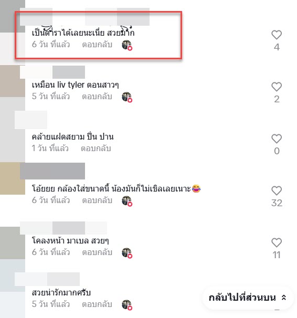Reply to the liv tyler comment
Viewport: 297px width, 318px height.
(x=97, y=97)
